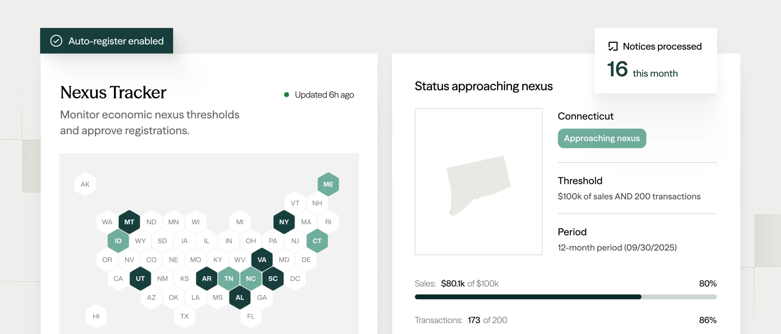The image size is (781, 334).
Task: Click the Connecticut map thumbnail
Action: click(x=478, y=180)
